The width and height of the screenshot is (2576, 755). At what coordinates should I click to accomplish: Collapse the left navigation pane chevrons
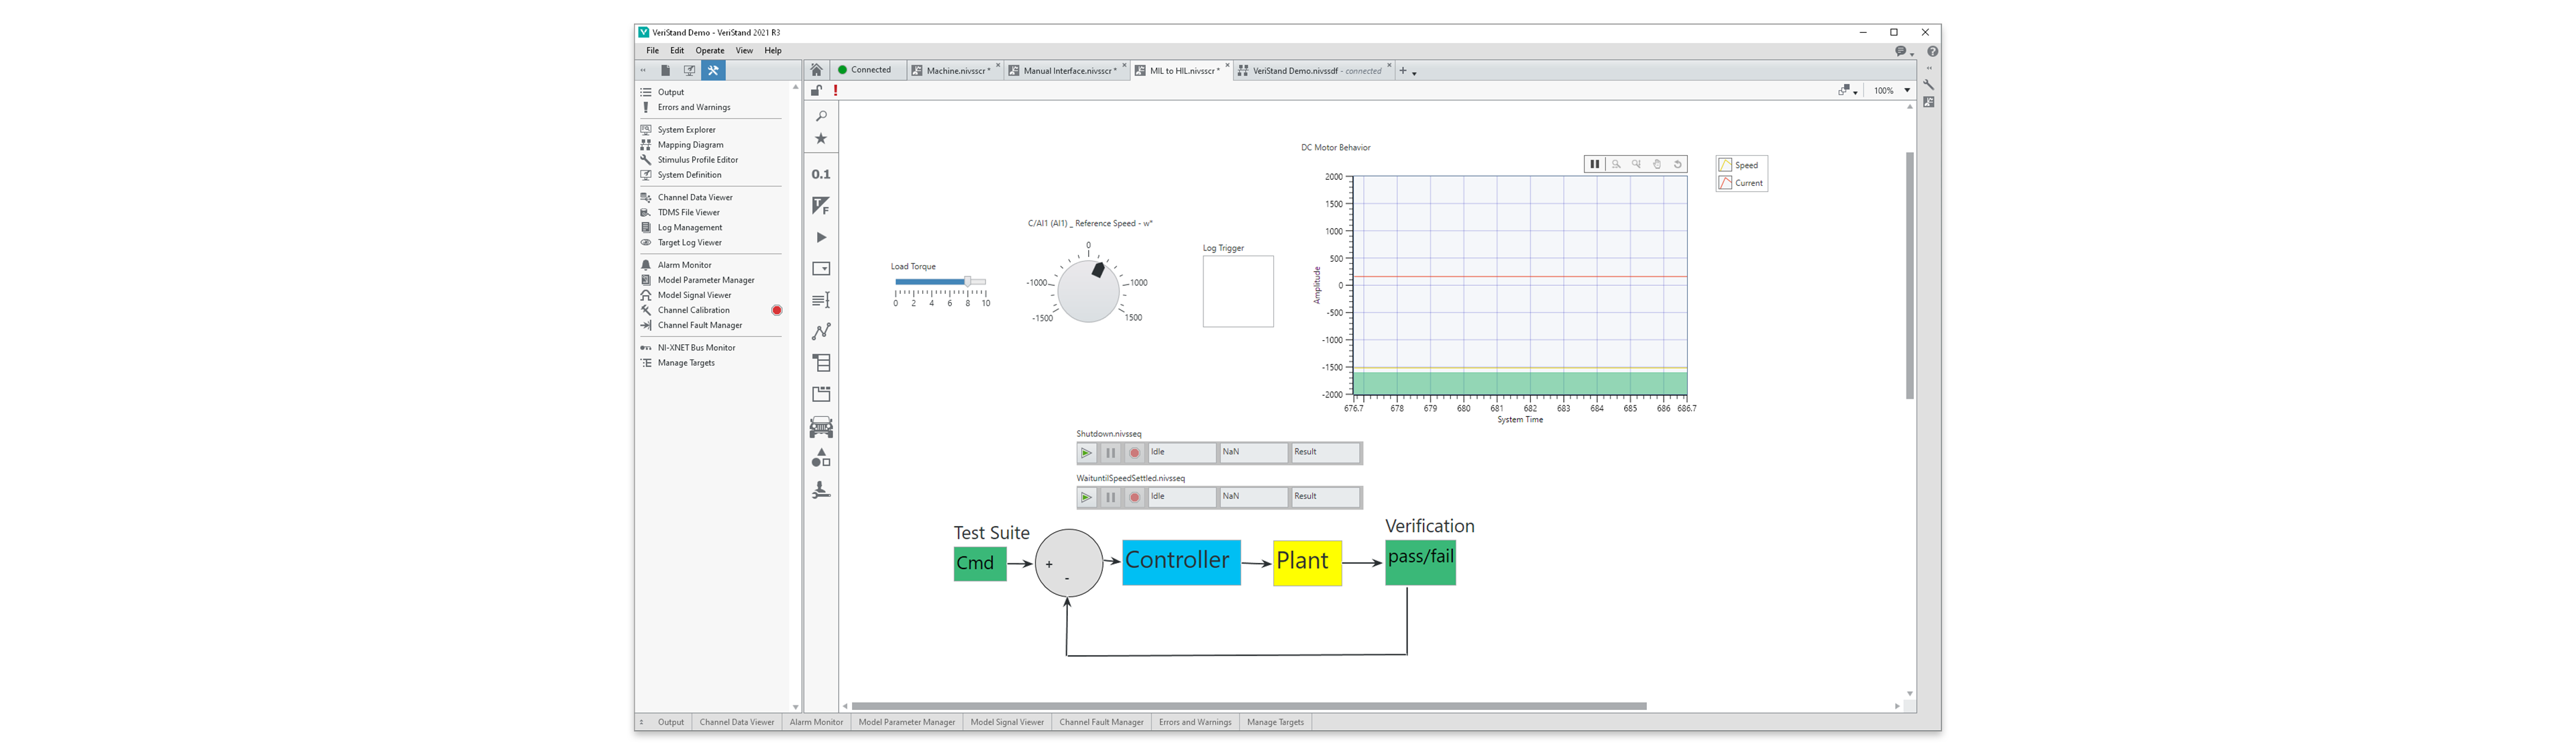tap(643, 71)
